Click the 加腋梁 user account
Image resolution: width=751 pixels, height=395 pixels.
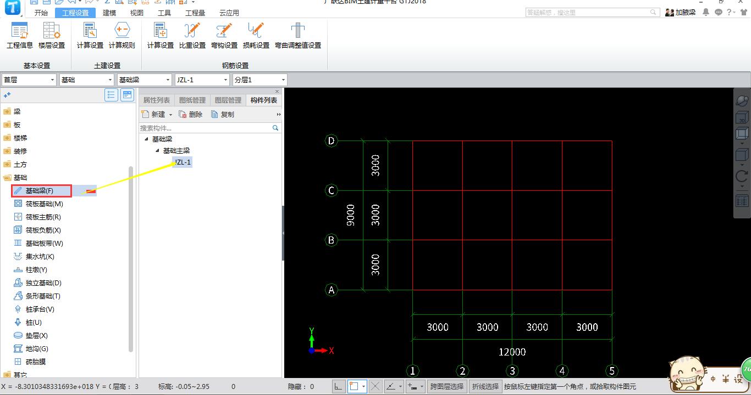click(681, 12)
